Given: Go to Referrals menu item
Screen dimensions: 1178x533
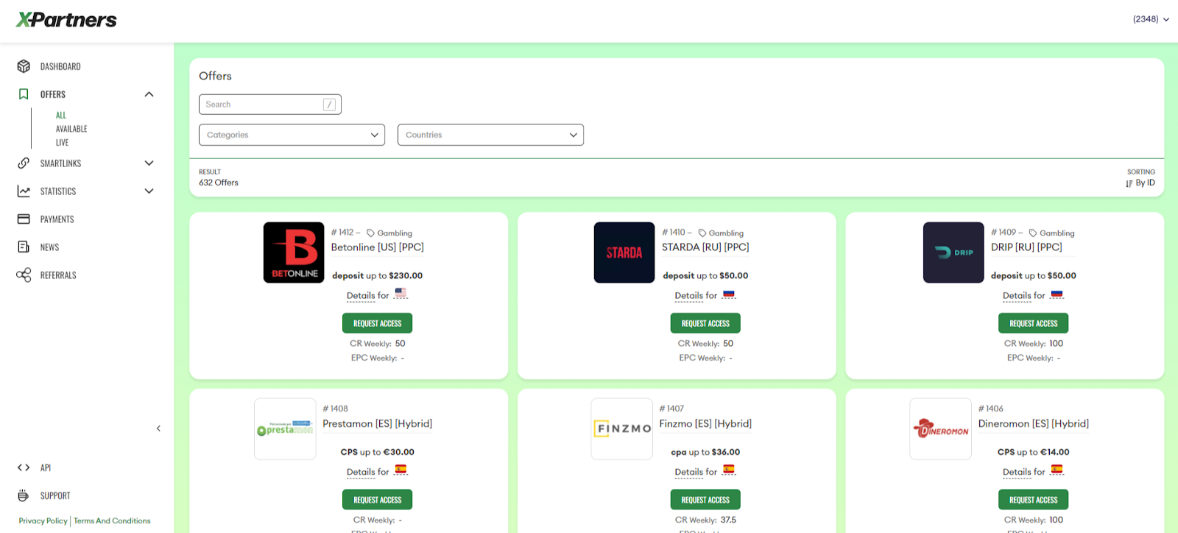Looking at the screenshot, I should (58, 275).
